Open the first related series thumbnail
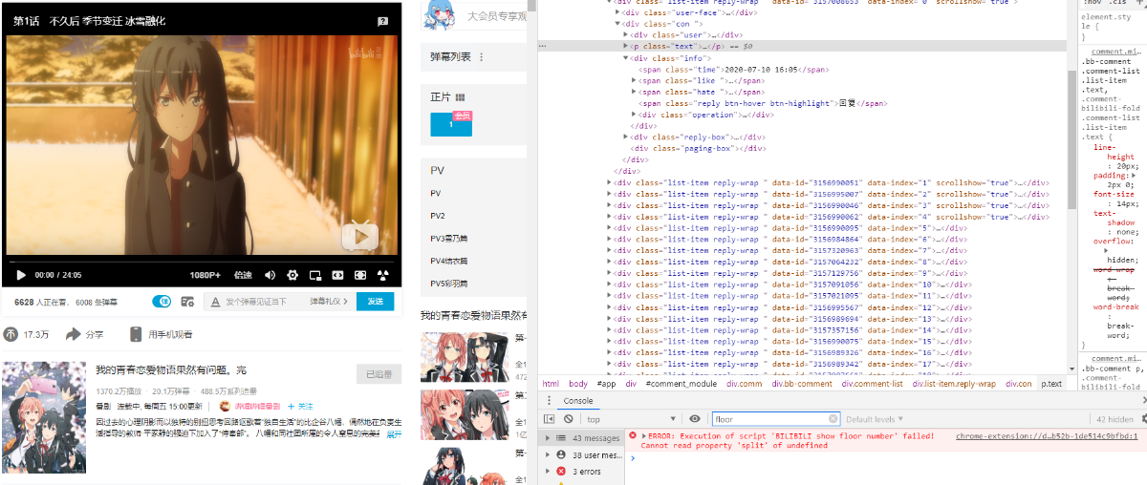1147x485 pixels. tap(465, 356)
